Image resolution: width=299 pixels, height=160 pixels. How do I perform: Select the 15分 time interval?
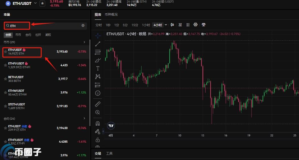coord(135,25)
